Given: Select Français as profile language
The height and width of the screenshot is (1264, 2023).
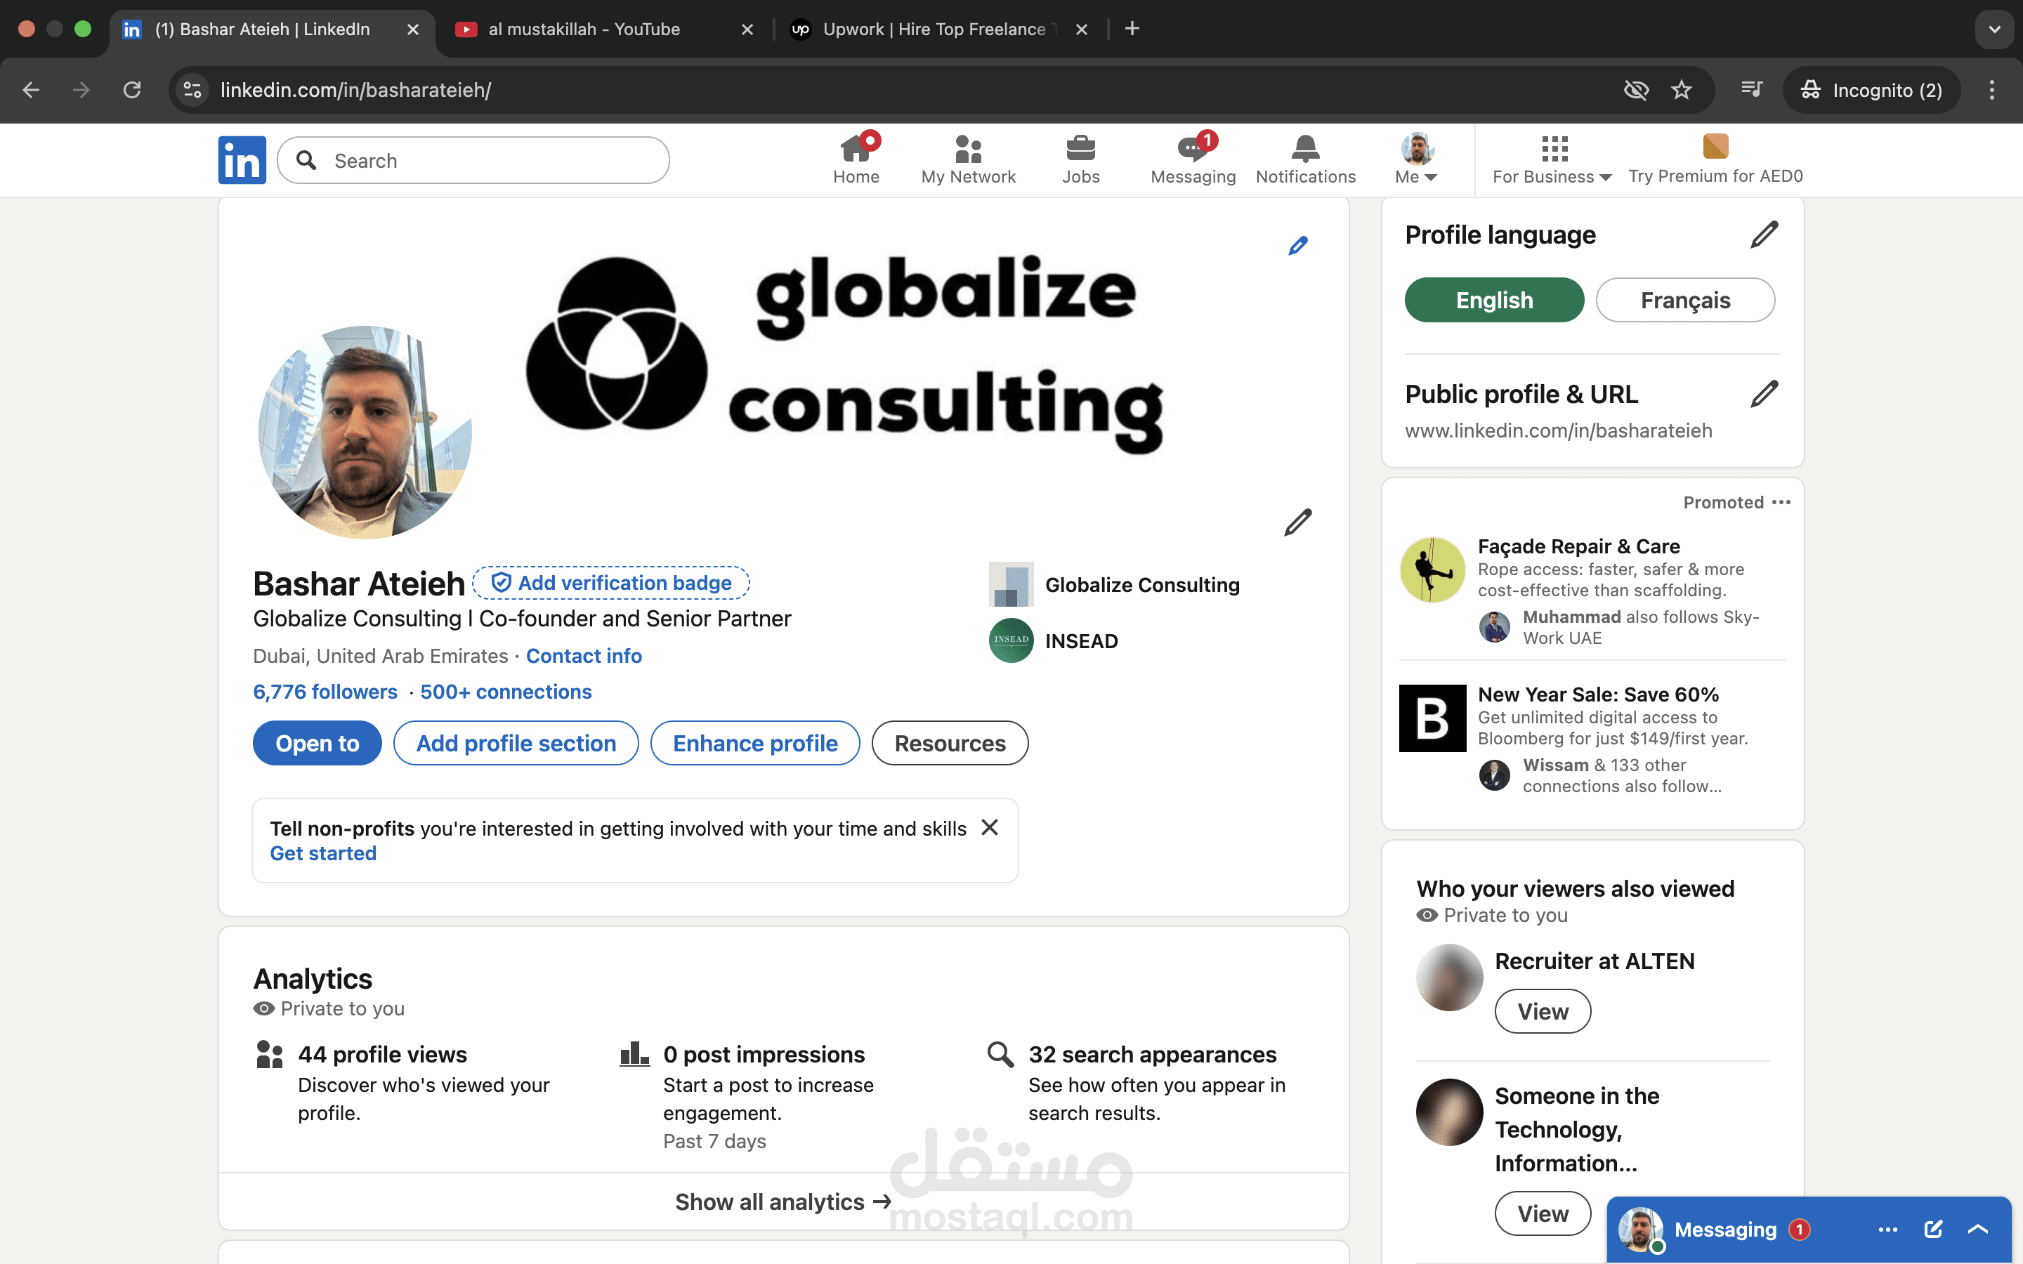Looking at the screenshot, I should (1685, 299).
